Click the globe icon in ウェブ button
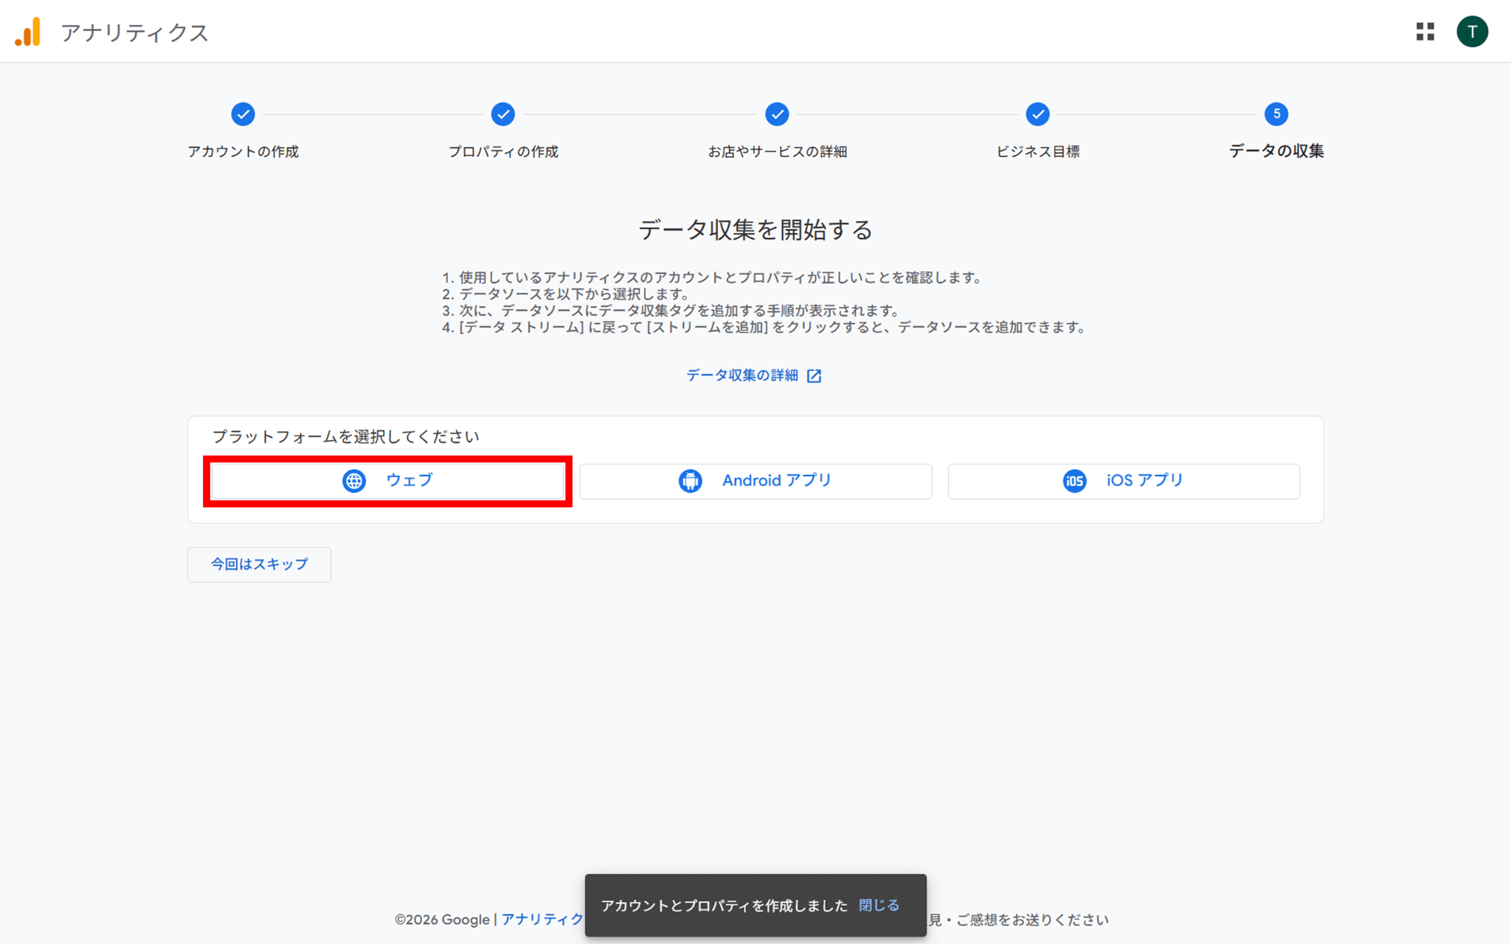Viewport: 1511px width, 944px height. [354, 481]
